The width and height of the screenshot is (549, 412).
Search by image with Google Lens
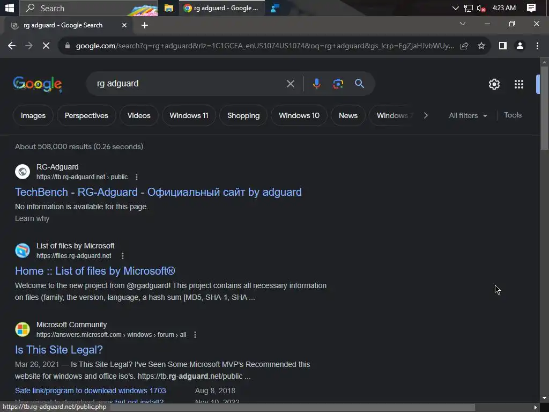(338, 84)
